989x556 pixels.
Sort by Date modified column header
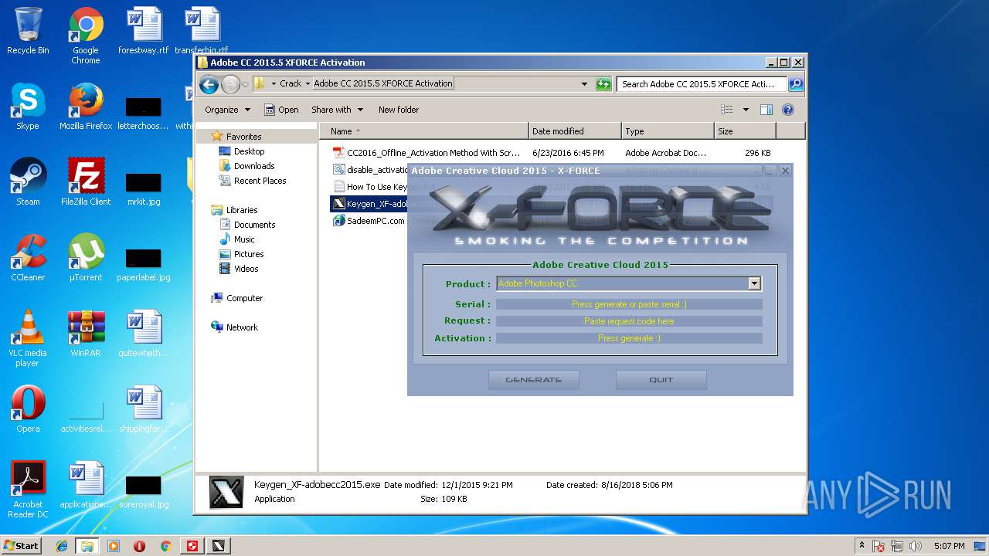pyautogui.click(x=575, y=131)
